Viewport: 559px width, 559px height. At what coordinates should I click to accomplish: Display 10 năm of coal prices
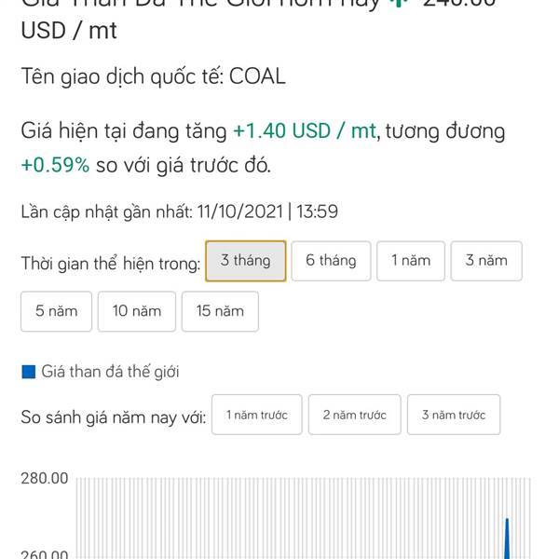tap(137, 311)
